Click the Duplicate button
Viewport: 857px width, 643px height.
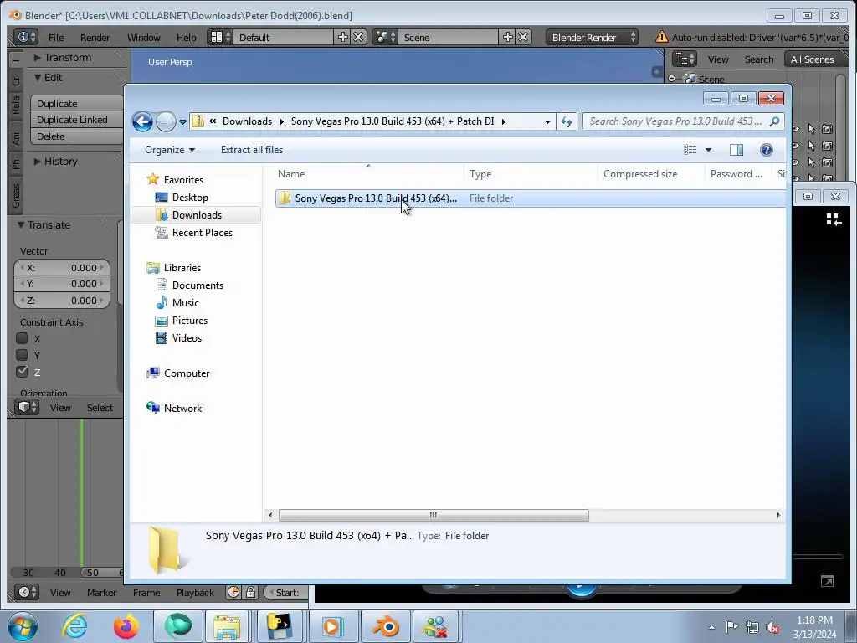click(x=77, y=103)
